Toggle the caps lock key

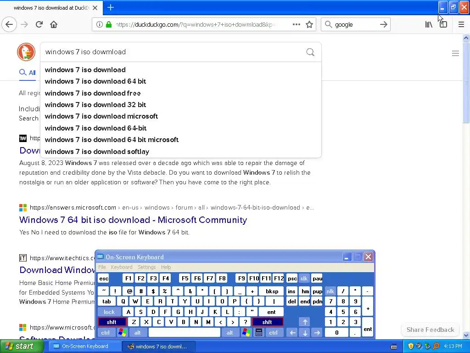tap(109, 312)
